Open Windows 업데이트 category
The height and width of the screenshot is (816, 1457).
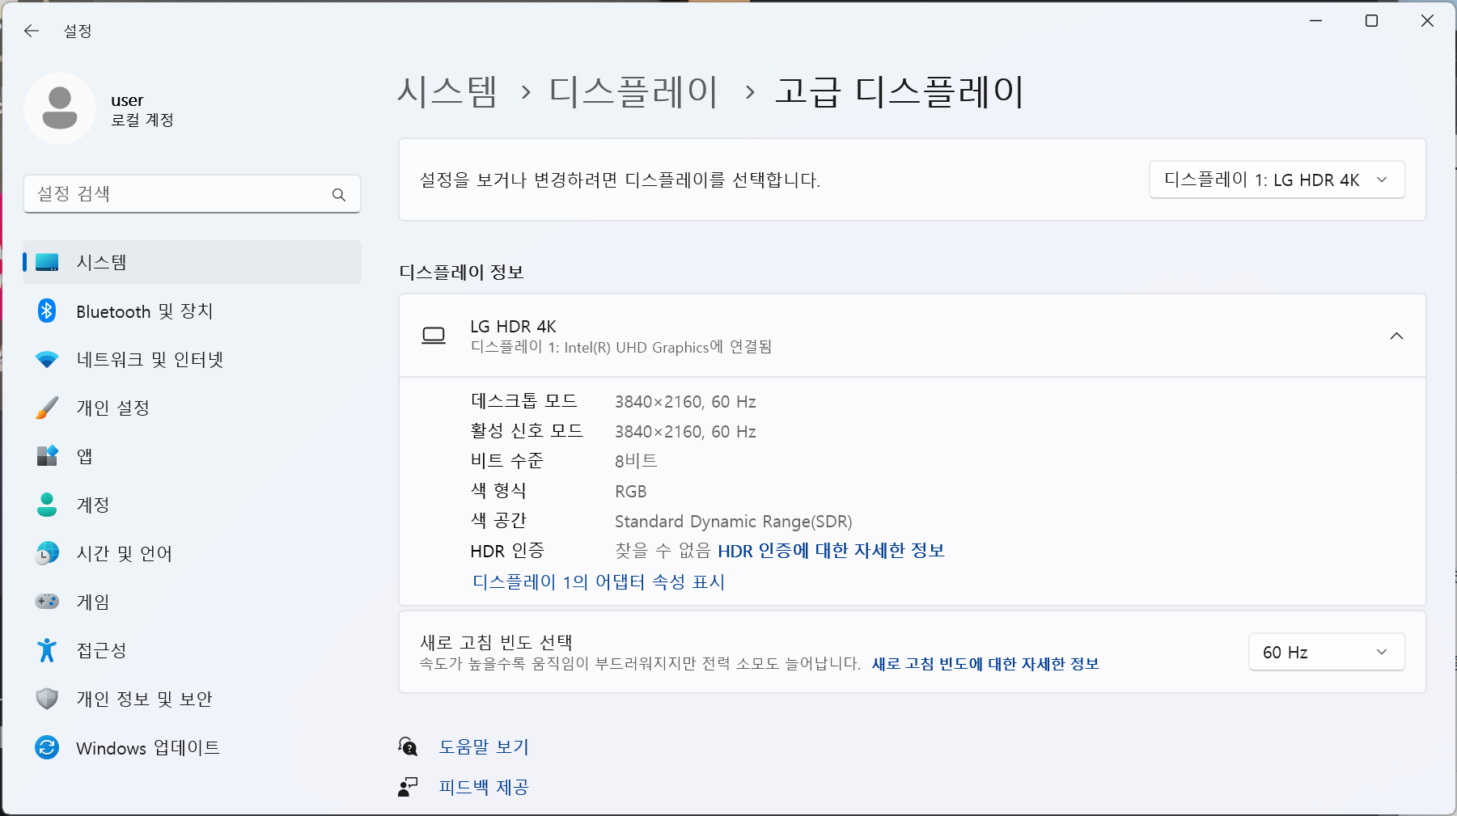click(x=192, y=747)
